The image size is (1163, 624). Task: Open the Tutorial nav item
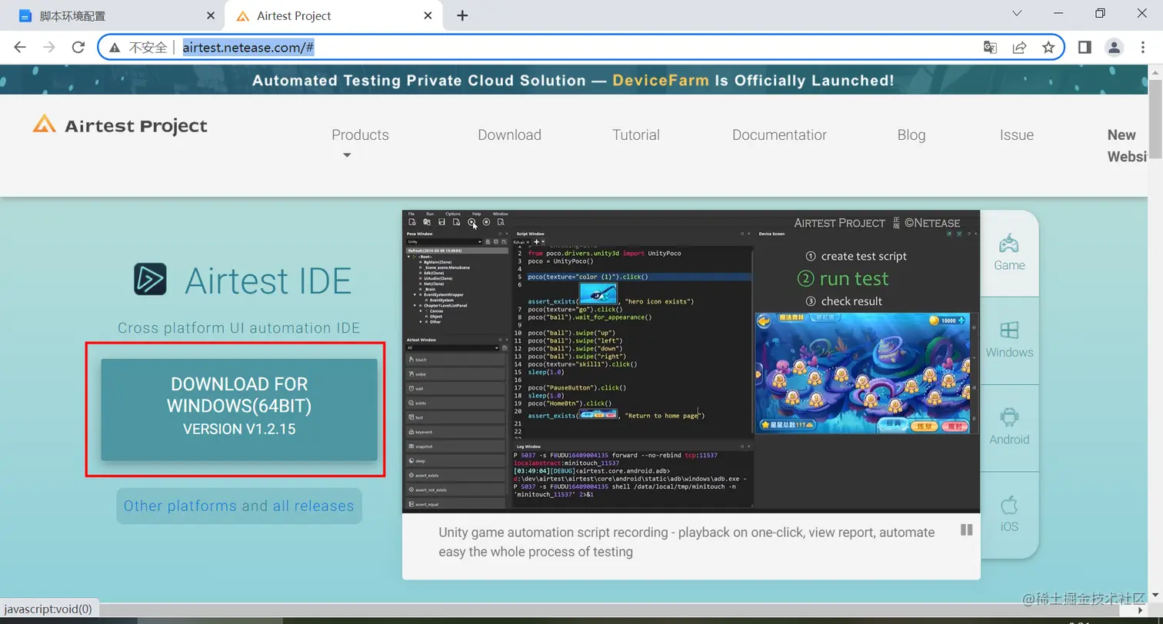tap(635, 134)
